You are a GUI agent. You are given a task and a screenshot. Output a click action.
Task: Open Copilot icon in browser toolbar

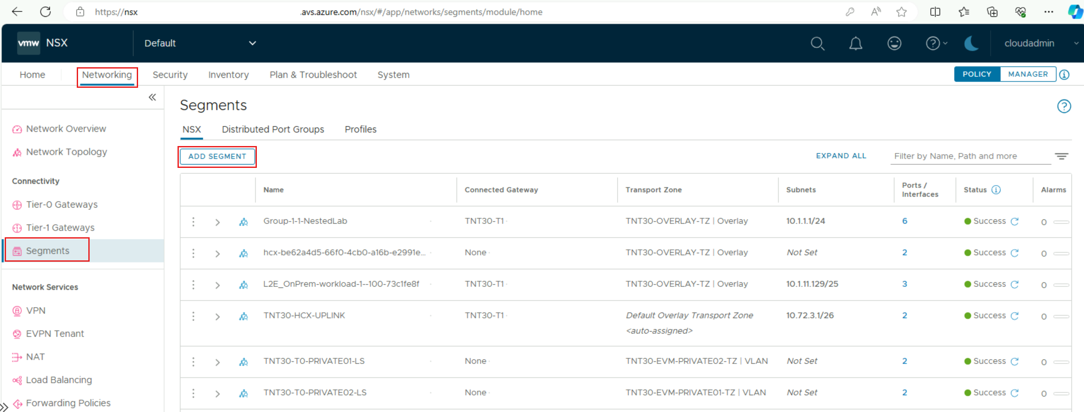(1075, 12)
